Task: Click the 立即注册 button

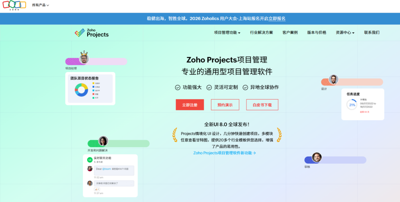Action: click(190, 105)
